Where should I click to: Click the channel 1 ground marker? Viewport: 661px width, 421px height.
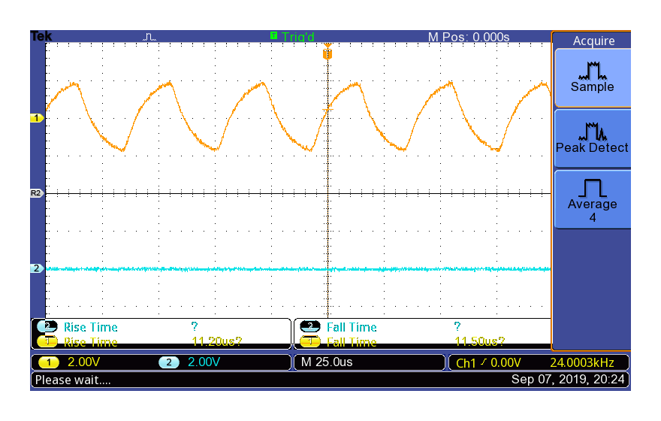tap(37, 118)
